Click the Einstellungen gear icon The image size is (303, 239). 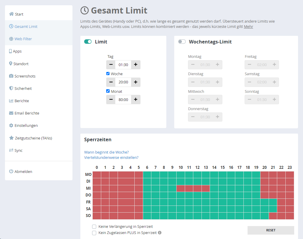pos(11,125)
